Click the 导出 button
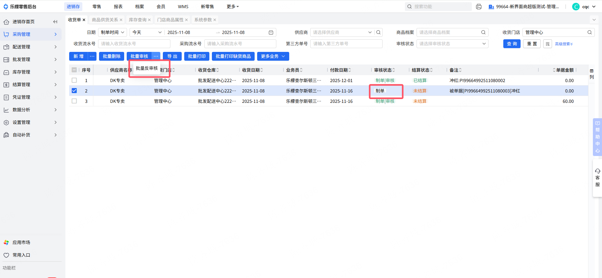The width and height of the screenshot is (602, 278). tap(172, 56)
